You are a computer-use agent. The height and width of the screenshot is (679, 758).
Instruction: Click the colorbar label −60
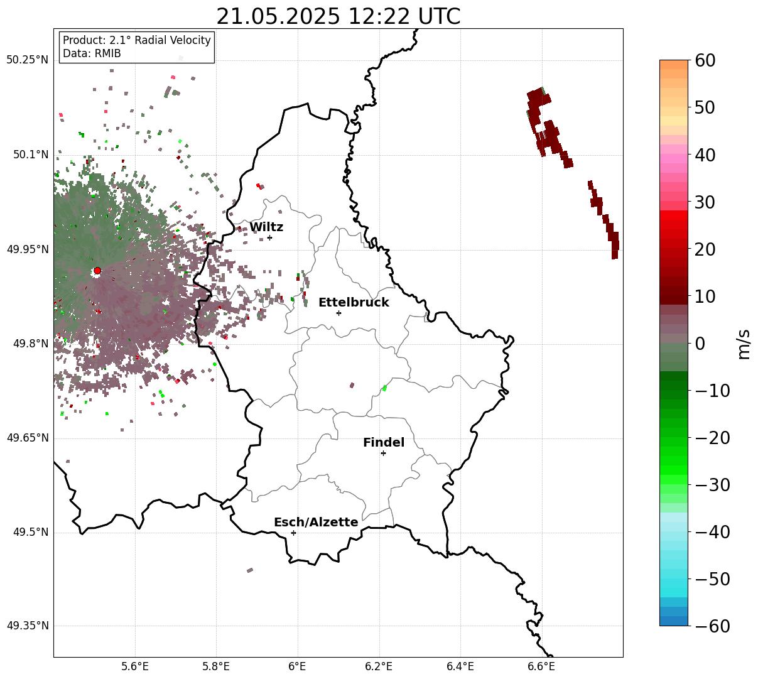[712, 626]
